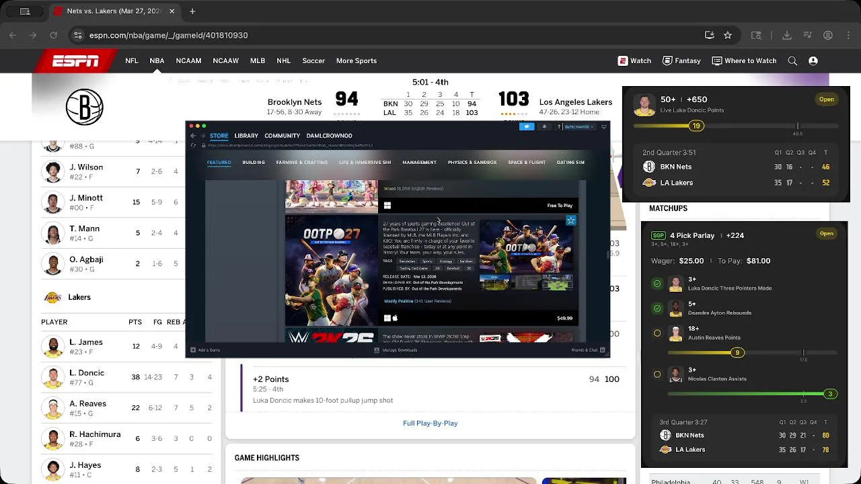861x484 pixels.
Task: Click the Brooklyn Nets logo on scoreboard
Action: 85,107
